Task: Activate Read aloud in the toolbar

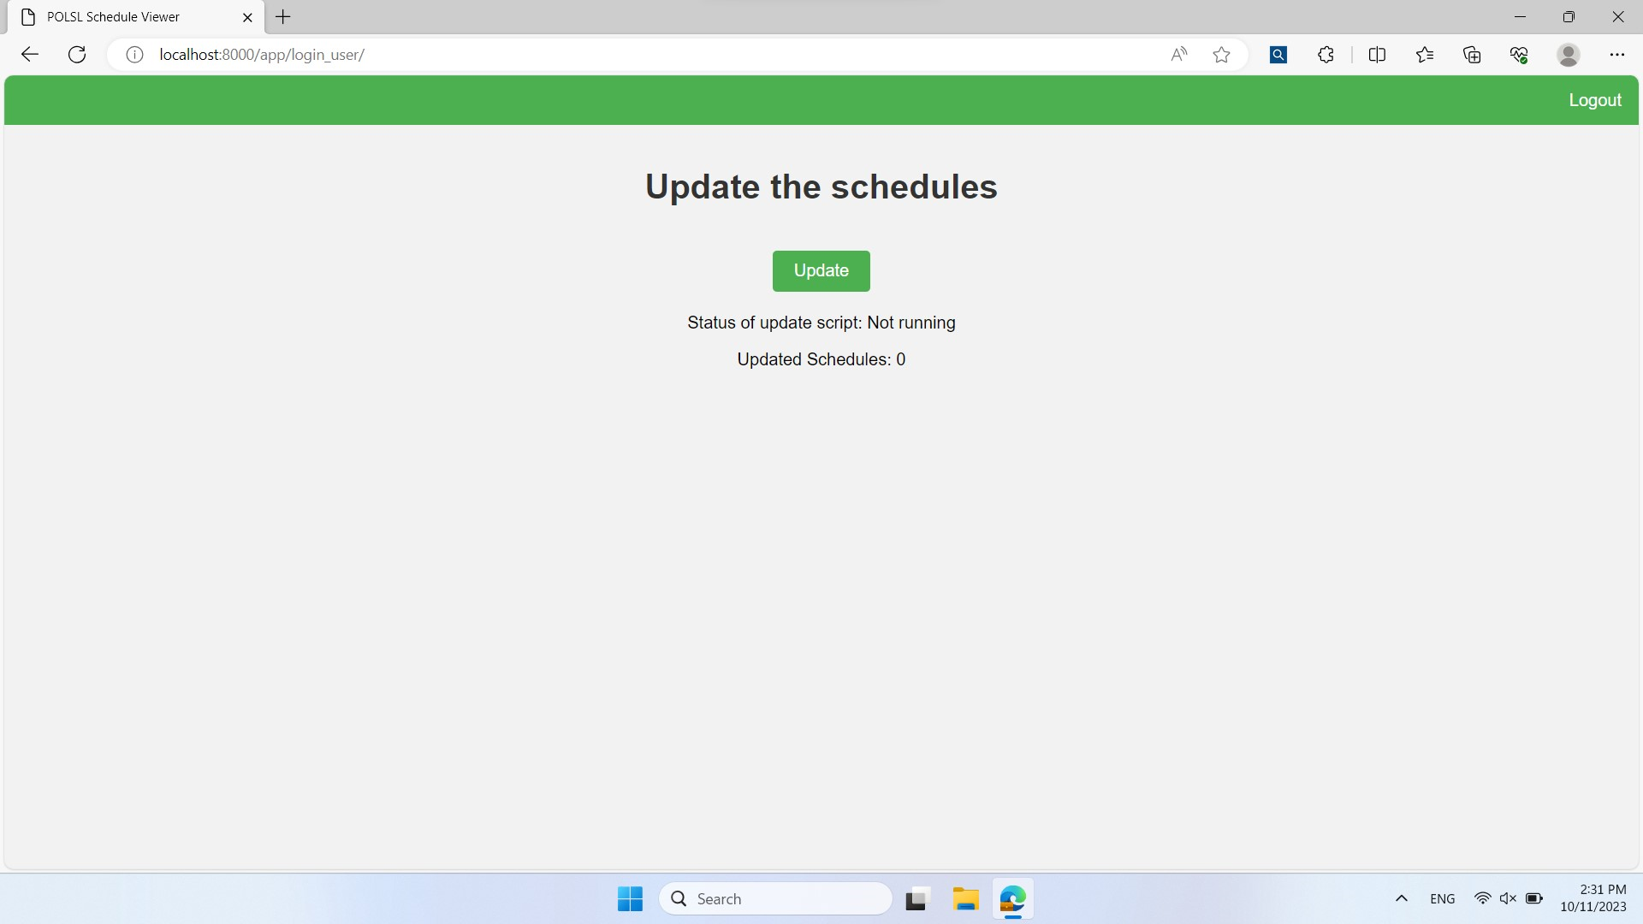Action: (1179, 54)
